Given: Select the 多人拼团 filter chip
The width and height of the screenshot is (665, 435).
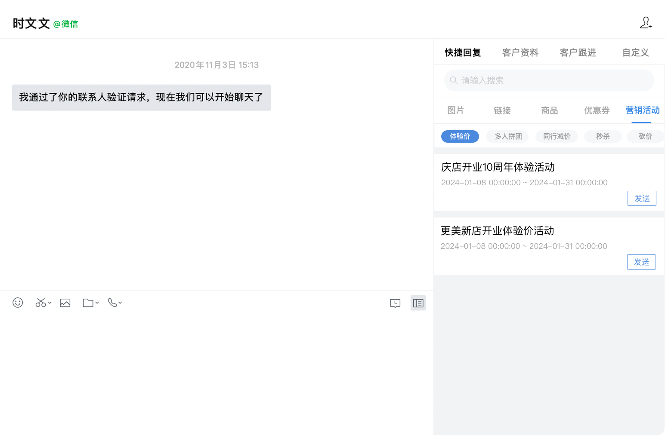Looking at the screenshot, I should [508, 136].
